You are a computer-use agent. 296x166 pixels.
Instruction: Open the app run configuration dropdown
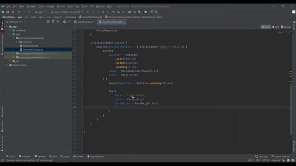[x=40, y=12]
